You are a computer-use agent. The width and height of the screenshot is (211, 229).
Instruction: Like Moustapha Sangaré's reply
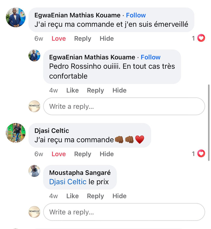click(73, 196)
